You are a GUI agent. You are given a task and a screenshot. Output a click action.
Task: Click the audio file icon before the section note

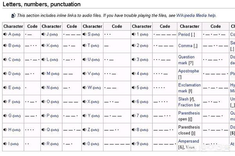click(x=13, y=15)
